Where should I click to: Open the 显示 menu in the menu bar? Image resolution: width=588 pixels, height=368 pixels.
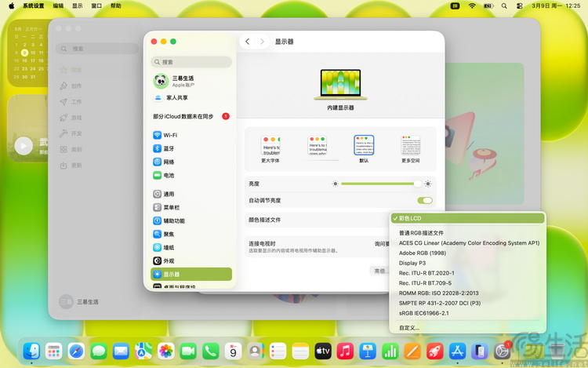78,5
